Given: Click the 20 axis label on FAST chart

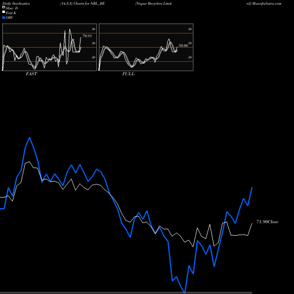Looking at the screenshot, I should 93,57.
